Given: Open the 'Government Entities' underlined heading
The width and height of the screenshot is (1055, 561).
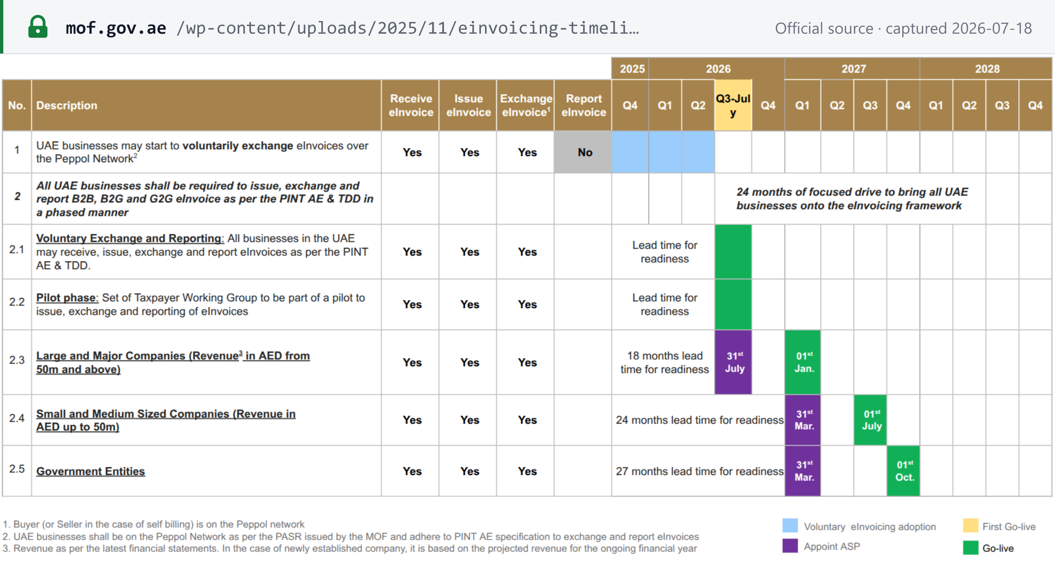Looking at the screenshot, I should point(90,471).
